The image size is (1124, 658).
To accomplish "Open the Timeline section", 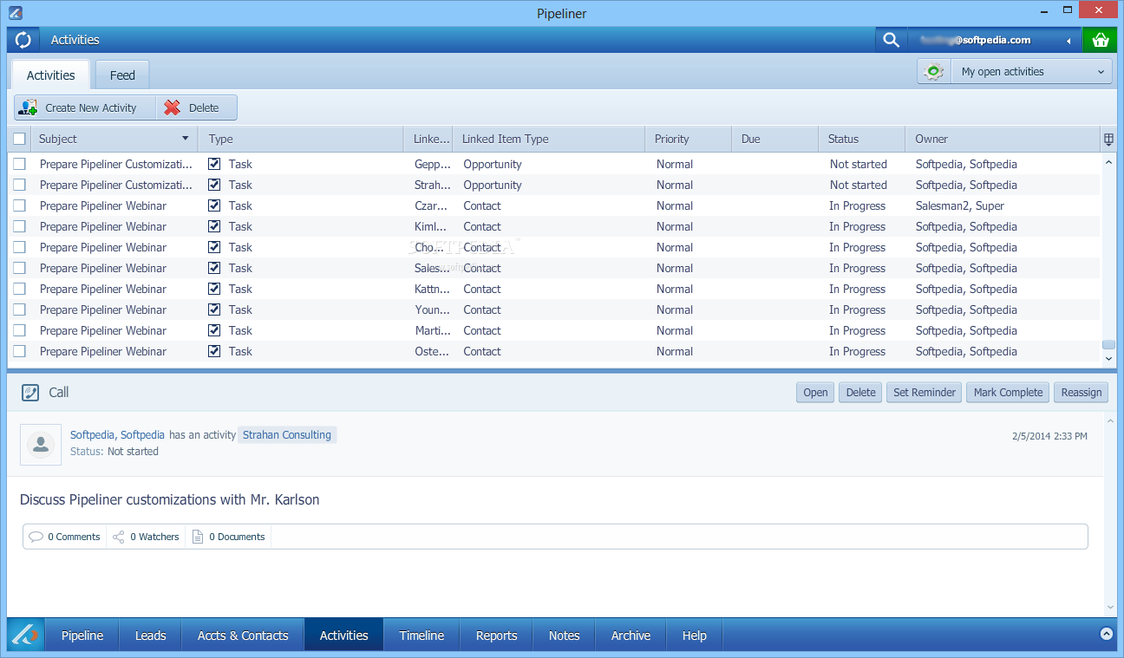I will (x=421, y=635).
